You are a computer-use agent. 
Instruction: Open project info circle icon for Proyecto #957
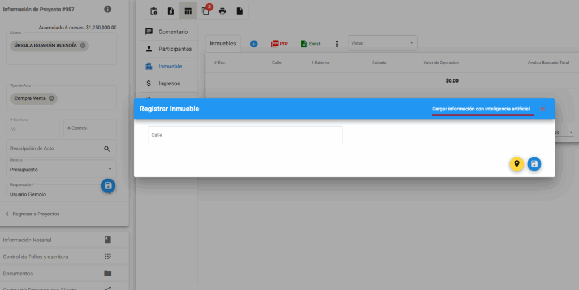click(108, 9)
